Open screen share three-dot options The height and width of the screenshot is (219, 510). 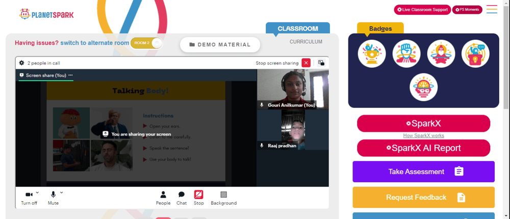pos(70,75)
